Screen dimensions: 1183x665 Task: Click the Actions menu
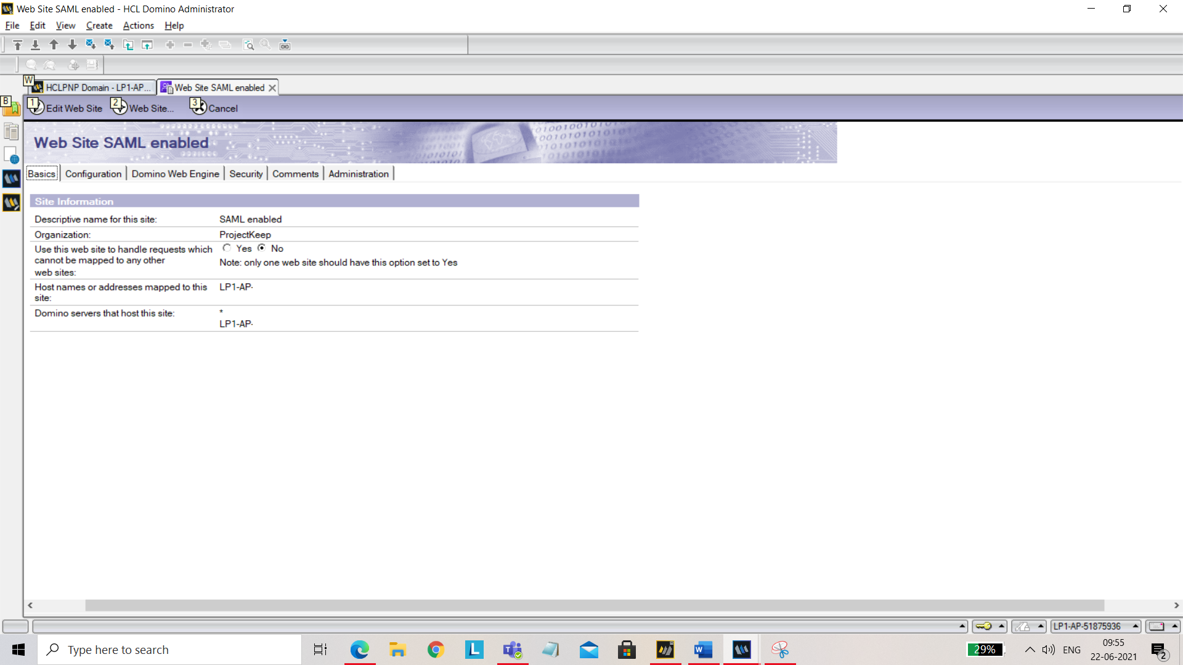(138, 25)
